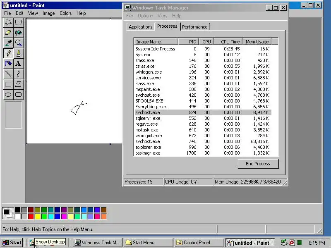The height and width of the screenshot is (248, 331).
Task: Switch to untitled - Paint taskbar button
Action: point(250,243)
